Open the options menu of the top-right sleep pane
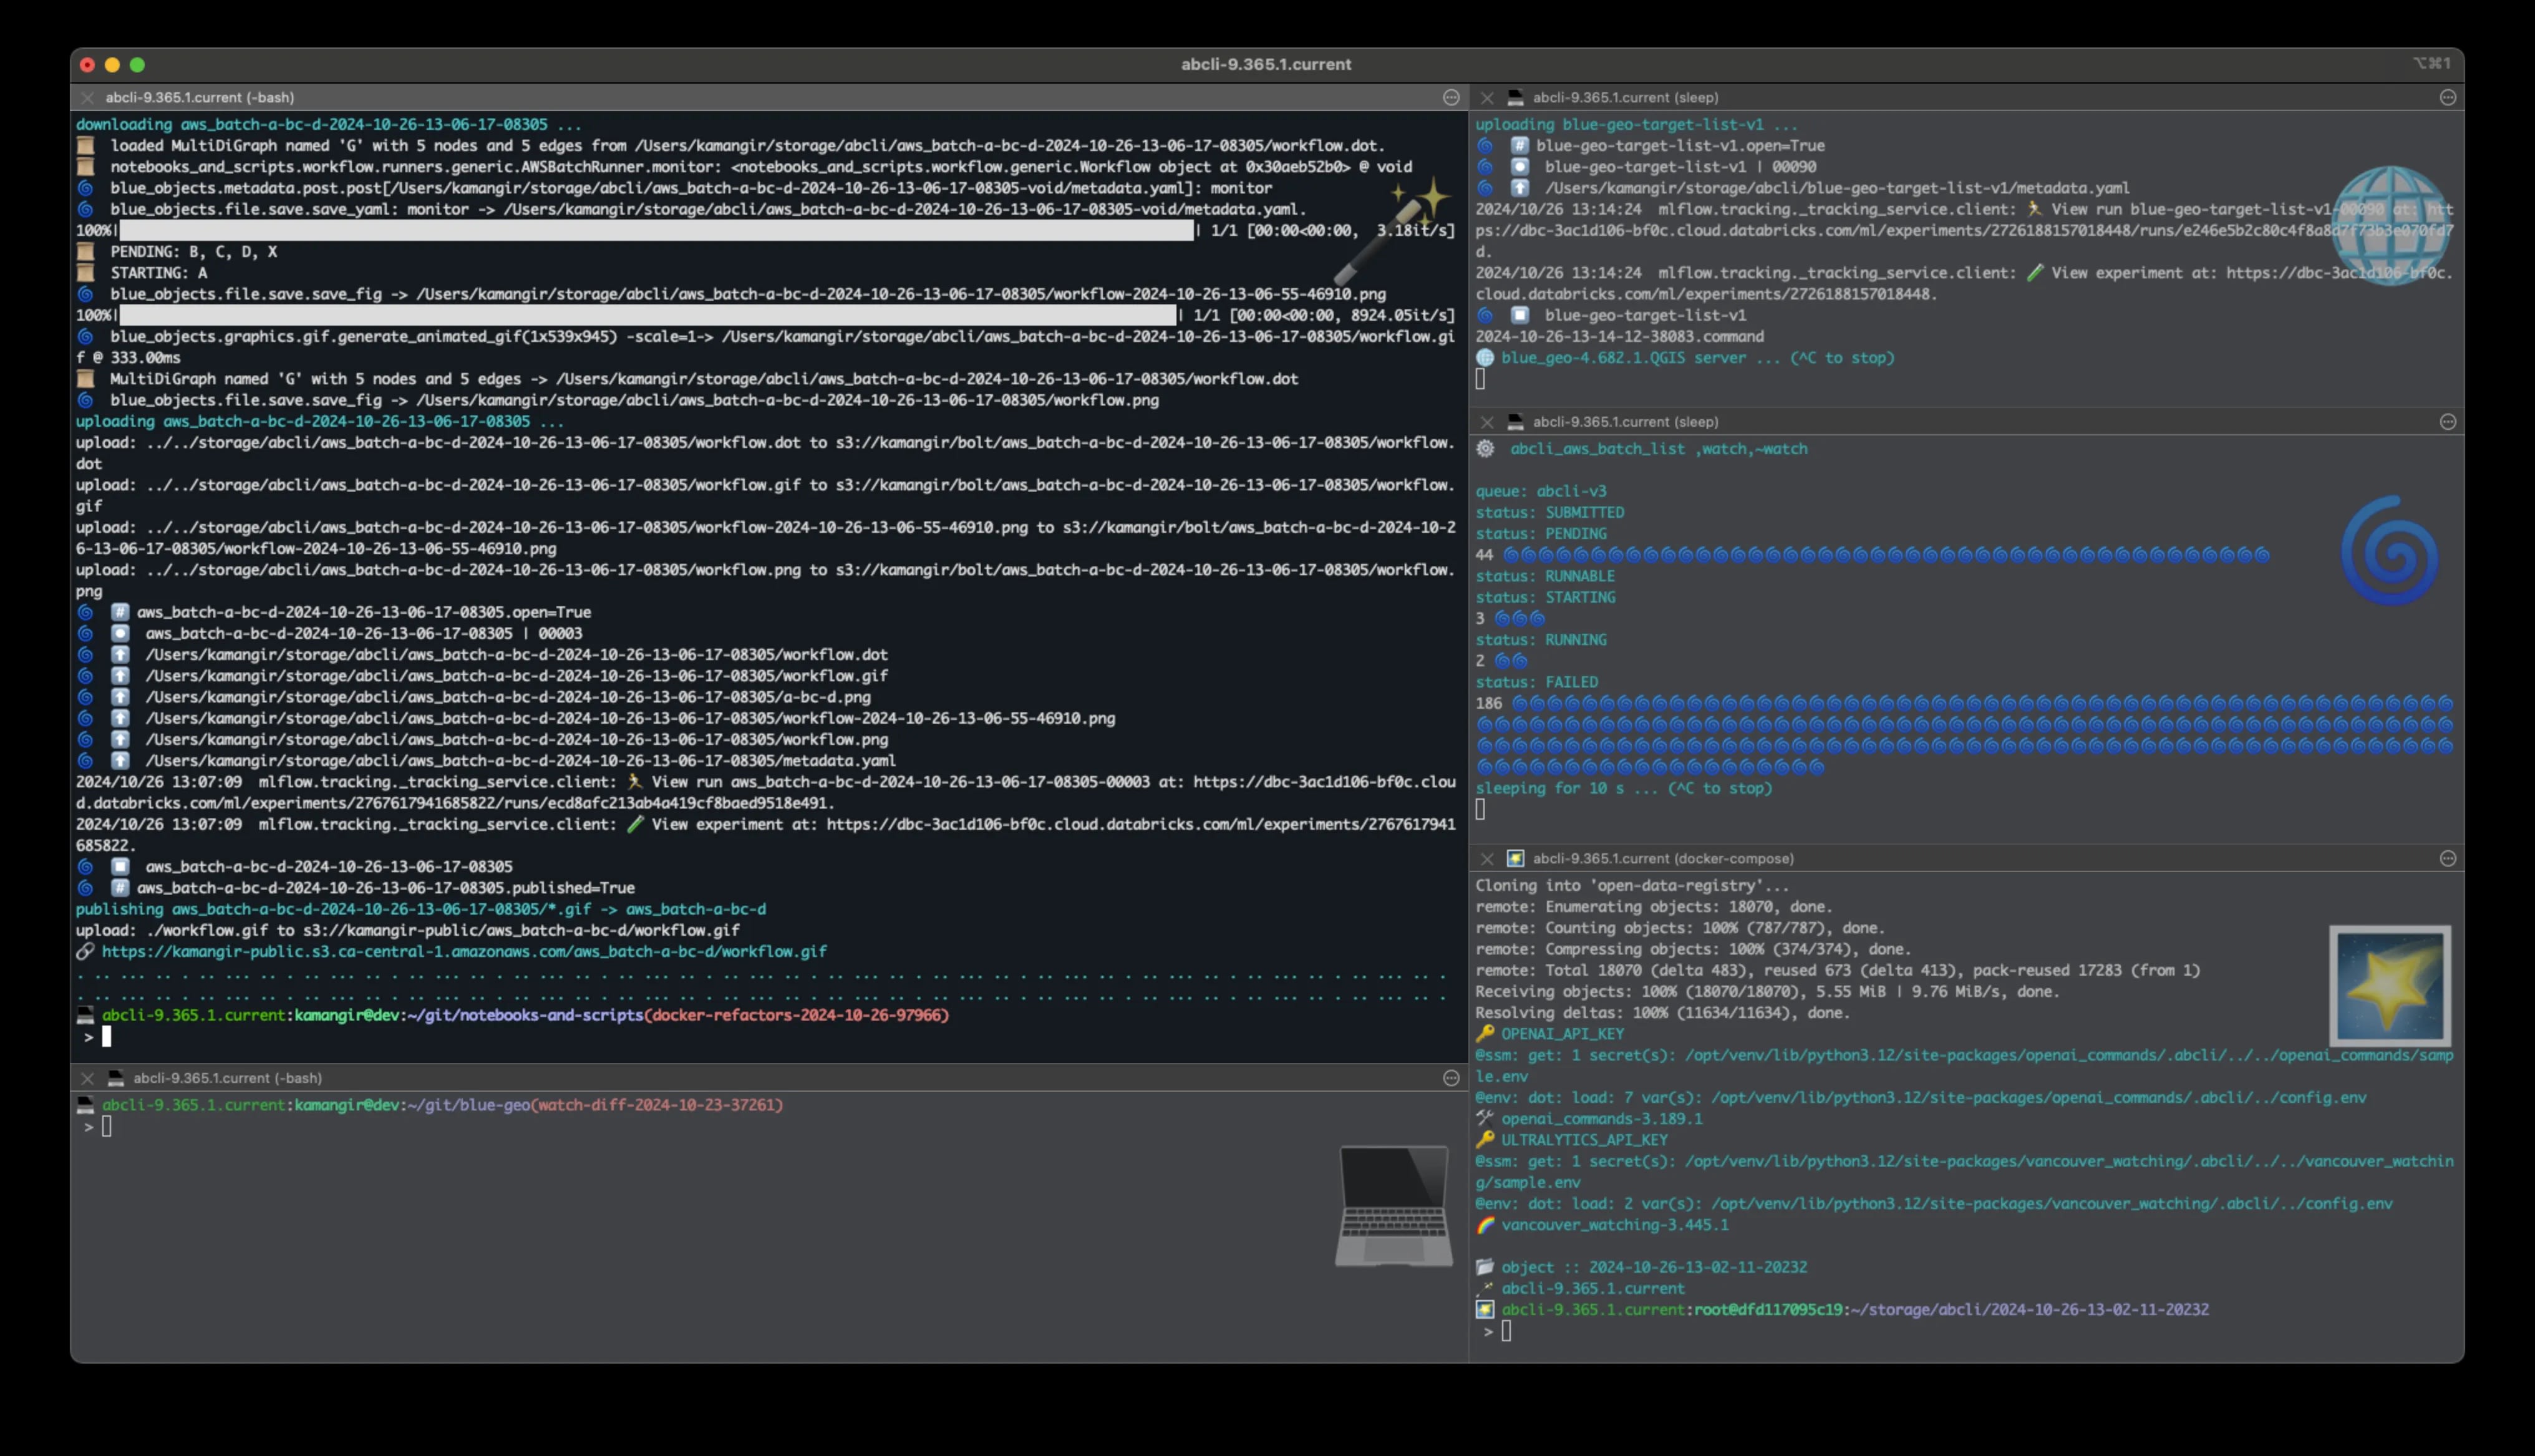 coord(2448,97)
